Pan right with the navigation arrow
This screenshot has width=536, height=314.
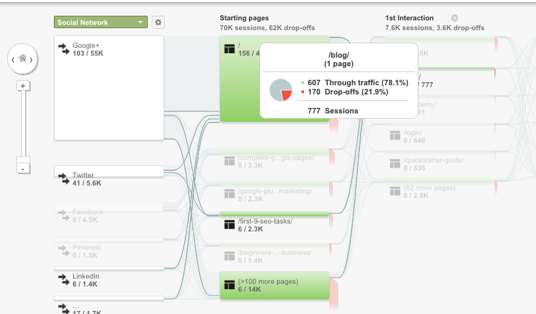pyautogui.click(x=31, y=60)
